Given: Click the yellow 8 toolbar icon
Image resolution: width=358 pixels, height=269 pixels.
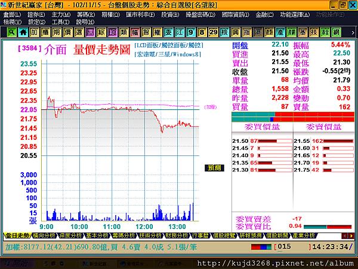Looking at the screenshot, I should pyautogui.click(x=202, y=32).
